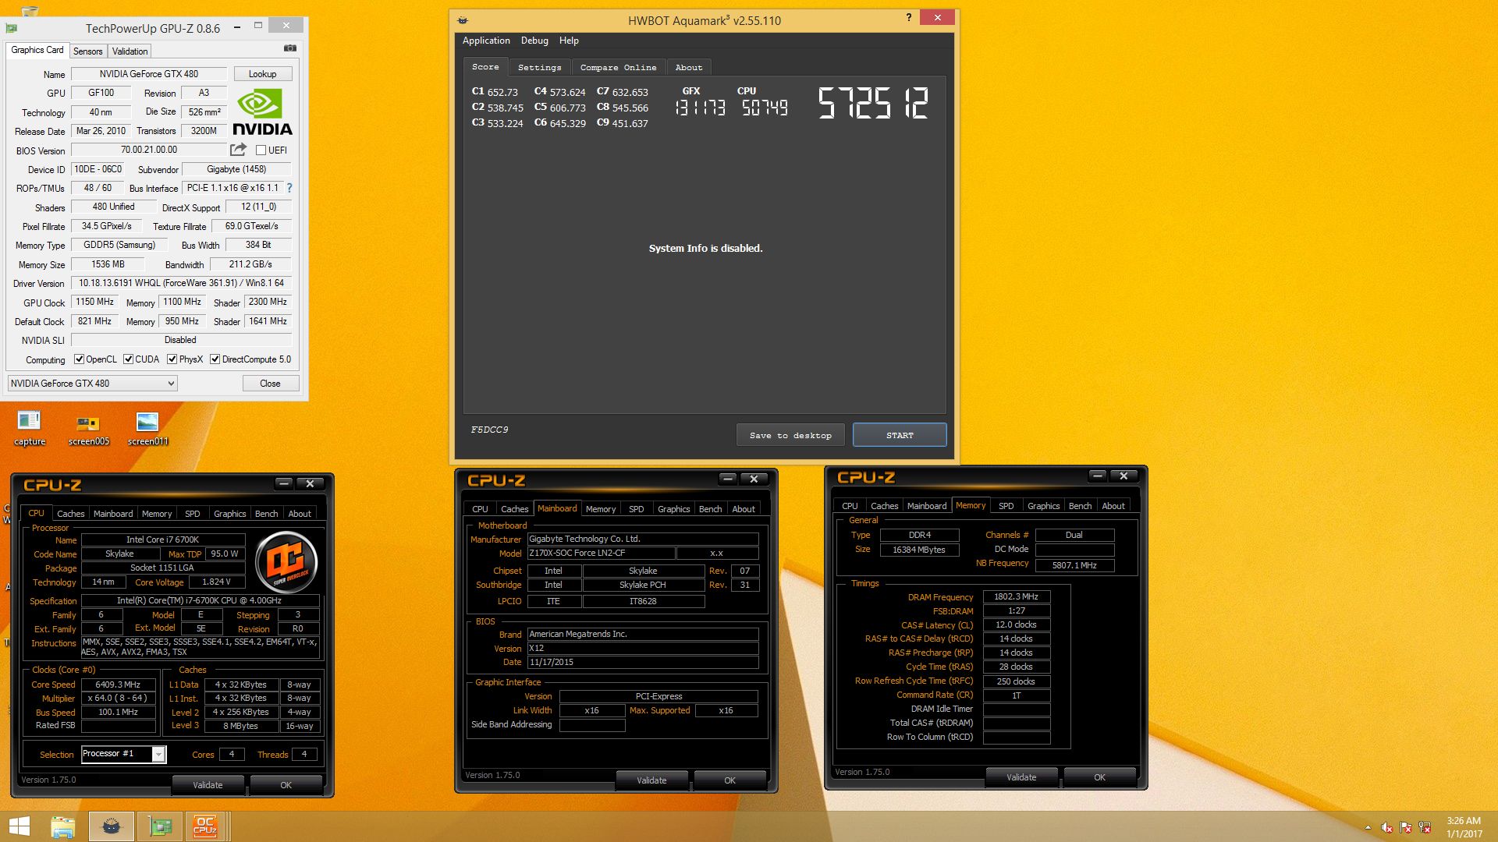Open the screen011 desktop icon
The height and width of the screenshot is (842, 1498).
(x=147, y=429)
